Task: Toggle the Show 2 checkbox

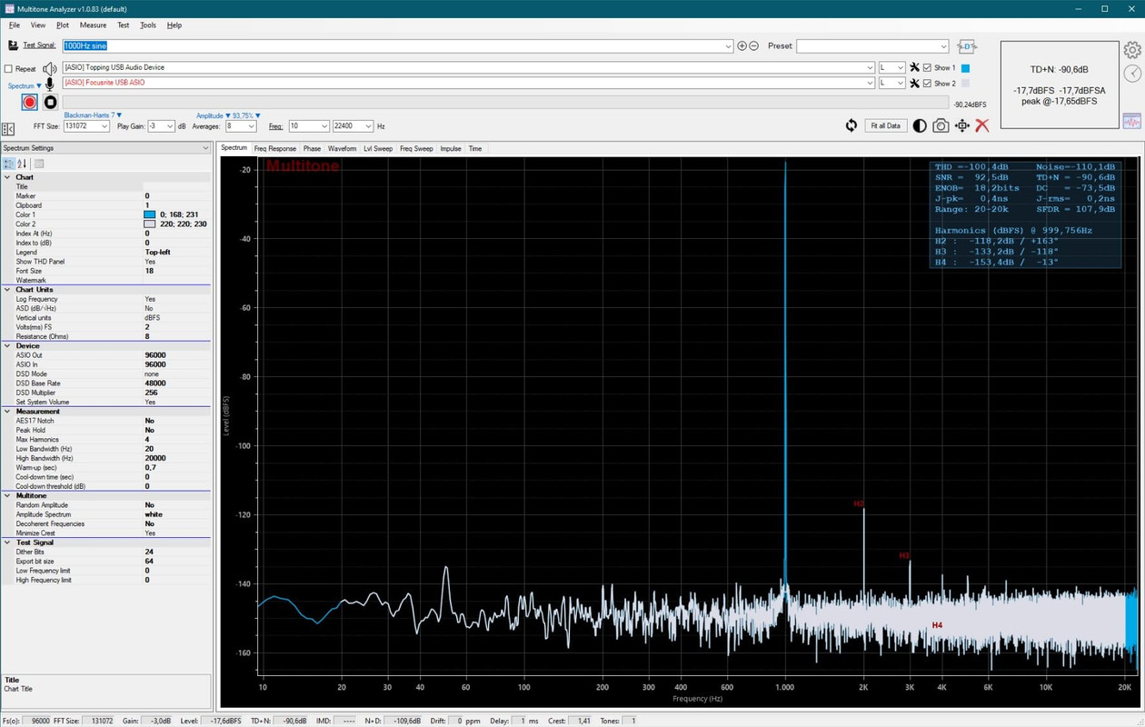Action: coord(927,83)
